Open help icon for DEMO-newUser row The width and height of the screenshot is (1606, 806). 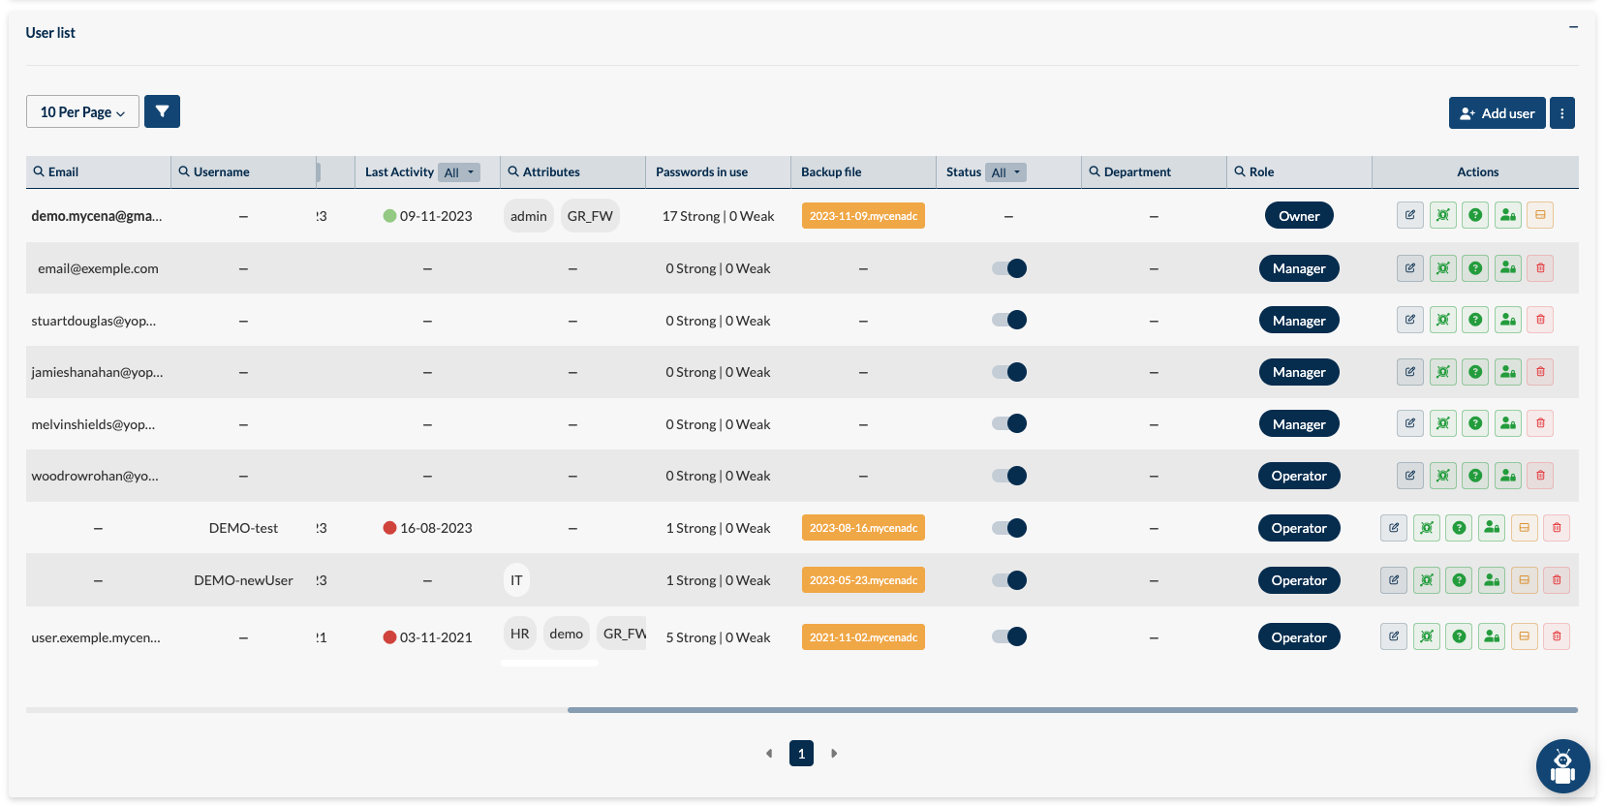tap(1459, 580)
